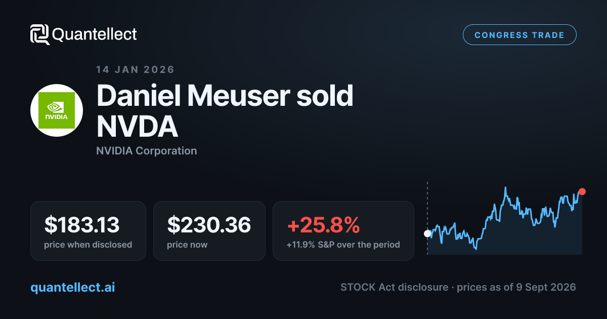Click the Daniel Meuser sold NVDA headline
The width and height of the screenshot is (607, 319).
tap(225, 111)
